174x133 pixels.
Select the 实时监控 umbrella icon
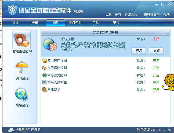[x=21, y=67]
